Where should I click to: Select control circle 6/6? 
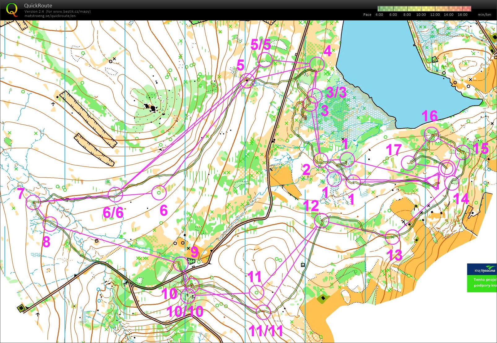pyautogui.click(x=116, y=194)
